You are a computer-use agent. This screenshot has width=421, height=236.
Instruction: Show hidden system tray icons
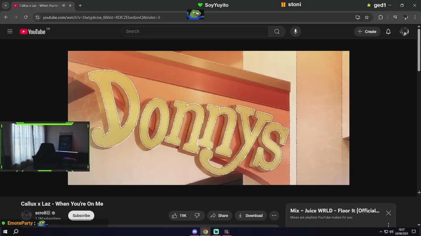(381, 232)
